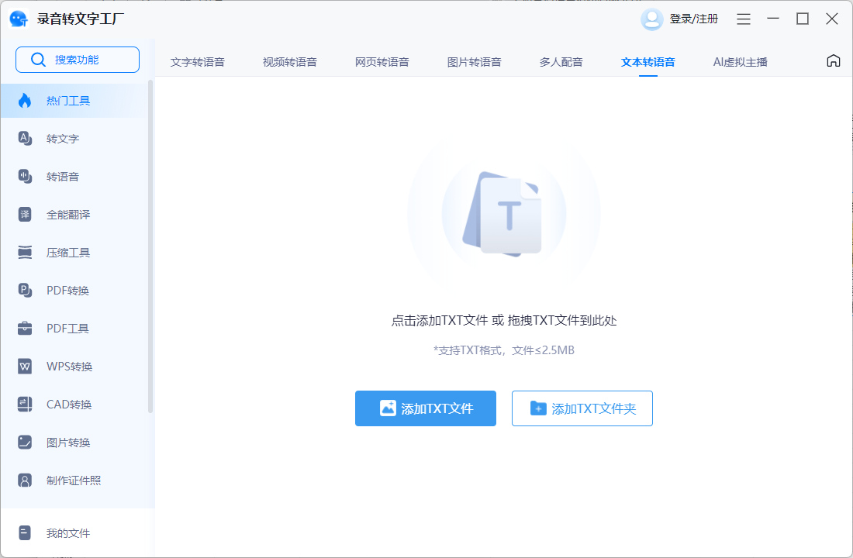Click the 添加TXT文件夹 button
Viewport: 853px width, 558px height.
pos(582,408)
